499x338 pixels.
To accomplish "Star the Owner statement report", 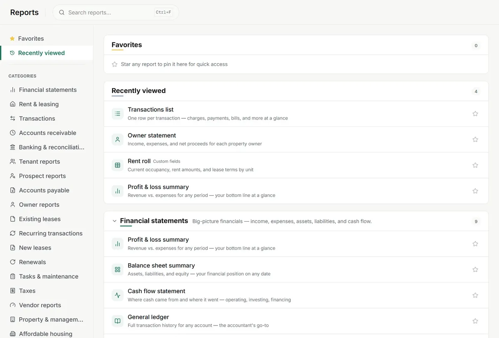I will coord(475,140).
